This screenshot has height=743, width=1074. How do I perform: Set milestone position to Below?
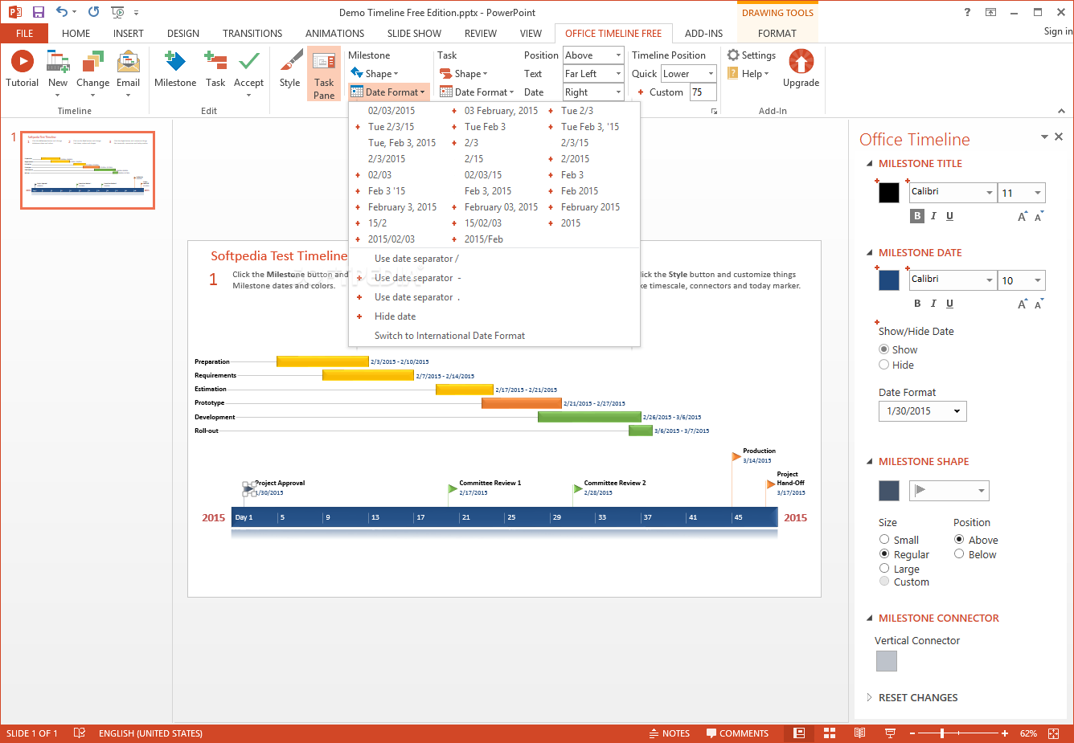(959, 554)
